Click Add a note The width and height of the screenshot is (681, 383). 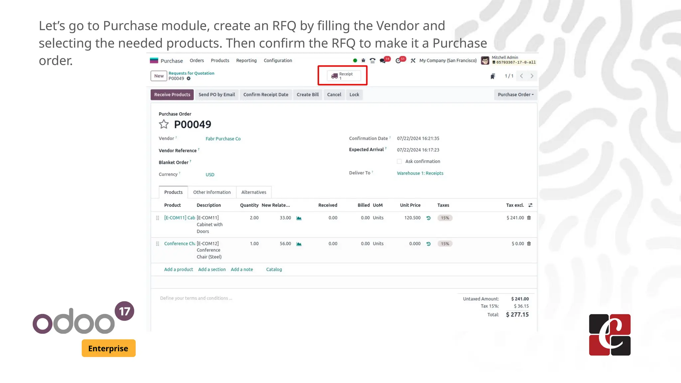point(242,270)
